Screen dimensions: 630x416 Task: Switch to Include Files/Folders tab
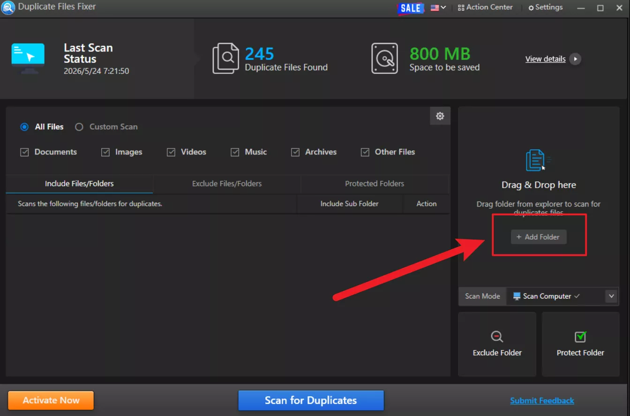79,184
